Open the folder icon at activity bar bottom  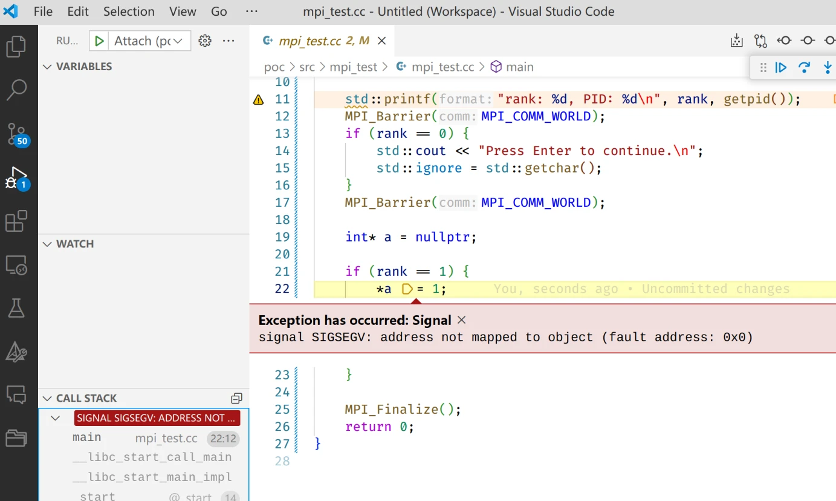tap(16, 437)
